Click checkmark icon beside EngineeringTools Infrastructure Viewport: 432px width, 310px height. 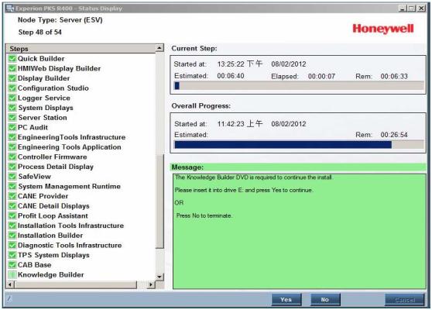tap(12, 137)
